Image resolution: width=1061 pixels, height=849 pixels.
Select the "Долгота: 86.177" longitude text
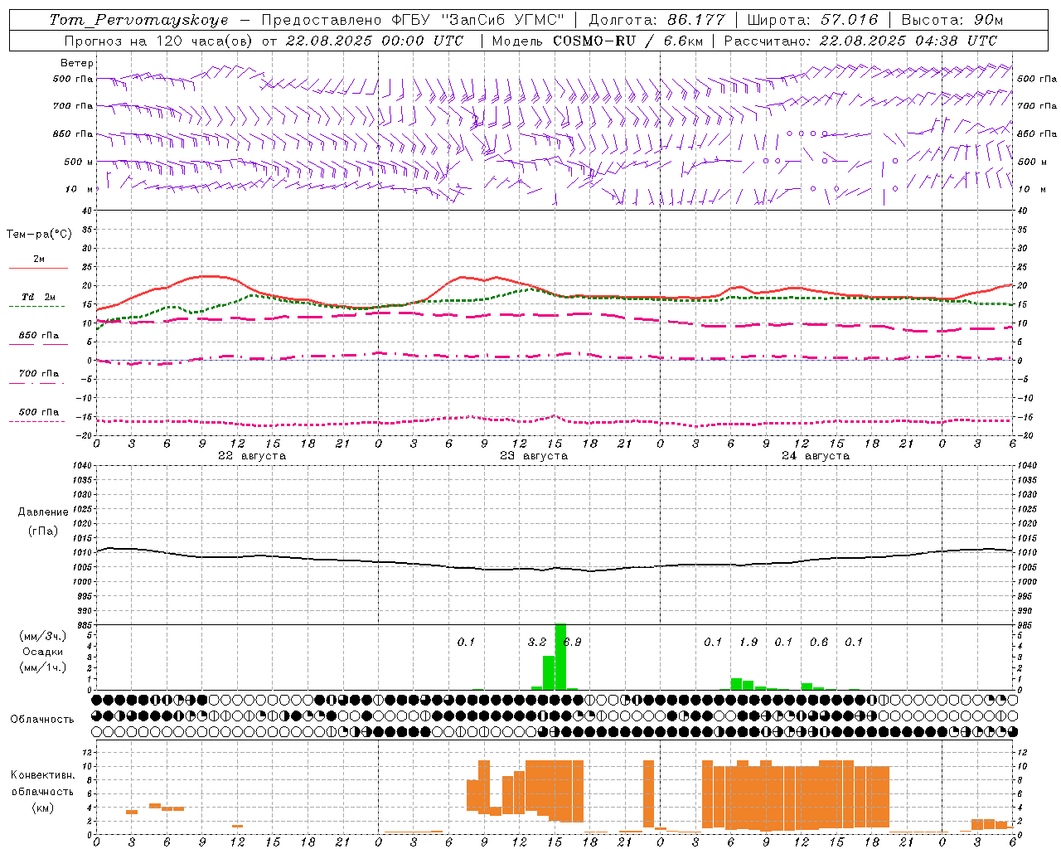pos(656,20)
